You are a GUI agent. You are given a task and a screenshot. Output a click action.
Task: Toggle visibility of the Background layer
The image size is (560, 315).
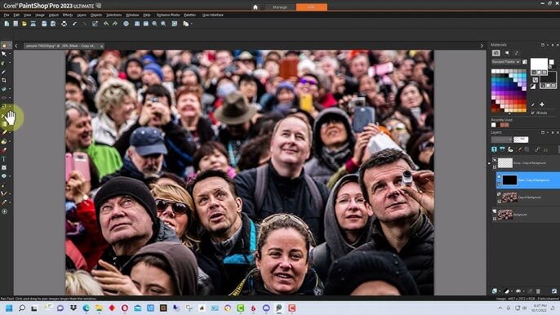(495, 211)
